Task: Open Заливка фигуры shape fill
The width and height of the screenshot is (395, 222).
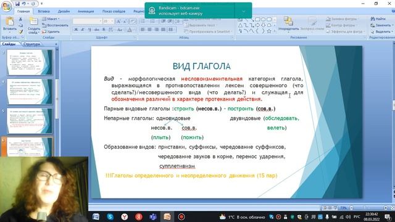Action: 342,19
